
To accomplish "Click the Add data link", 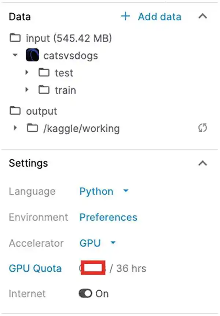I will 159,17.
